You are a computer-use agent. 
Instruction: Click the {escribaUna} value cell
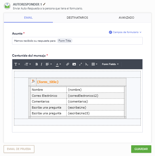click(95, 107)
